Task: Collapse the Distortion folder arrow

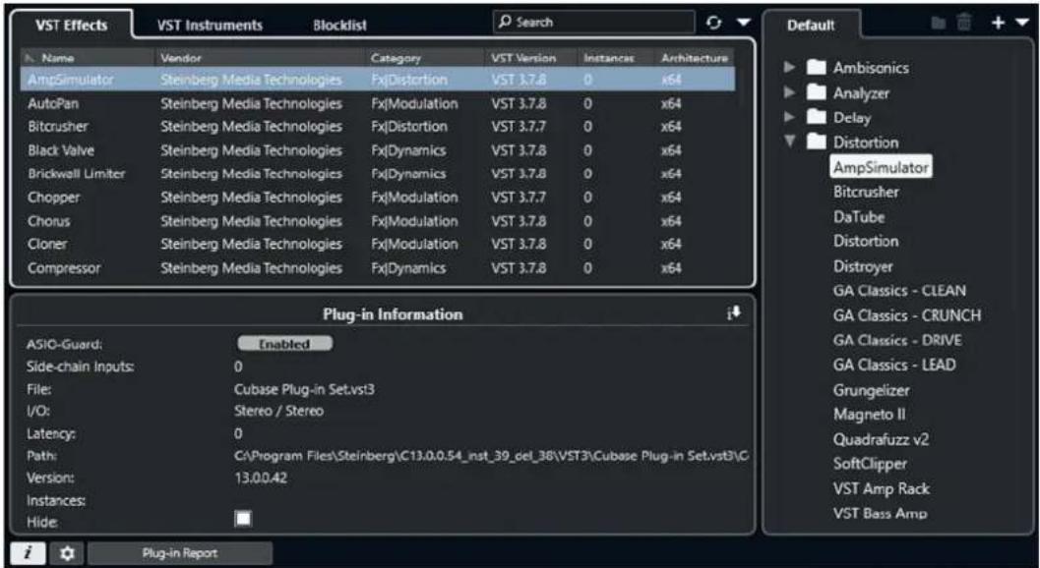Action: point(789,142)
